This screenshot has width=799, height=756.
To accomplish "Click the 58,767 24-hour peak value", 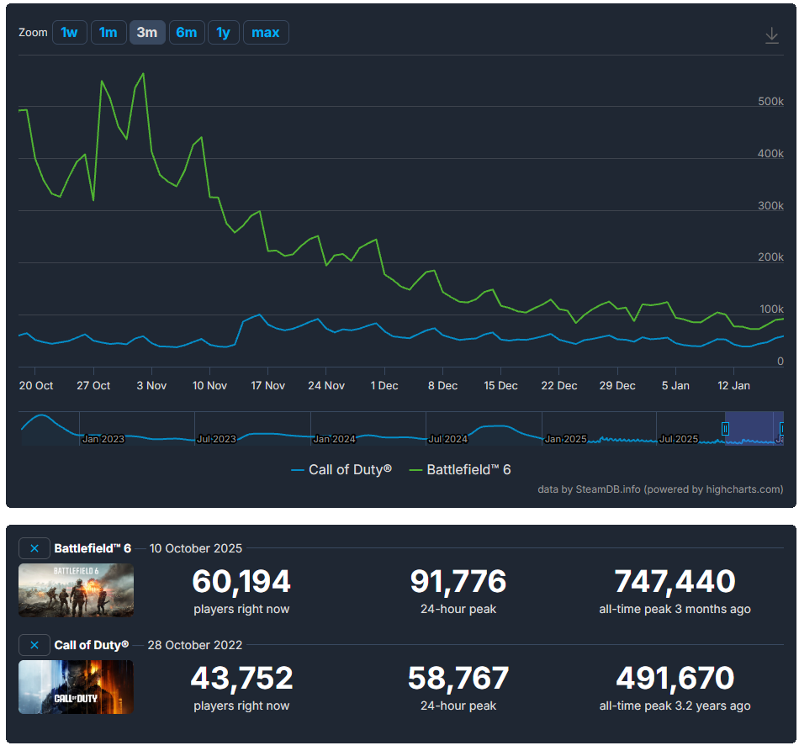I will coord(458,678).
